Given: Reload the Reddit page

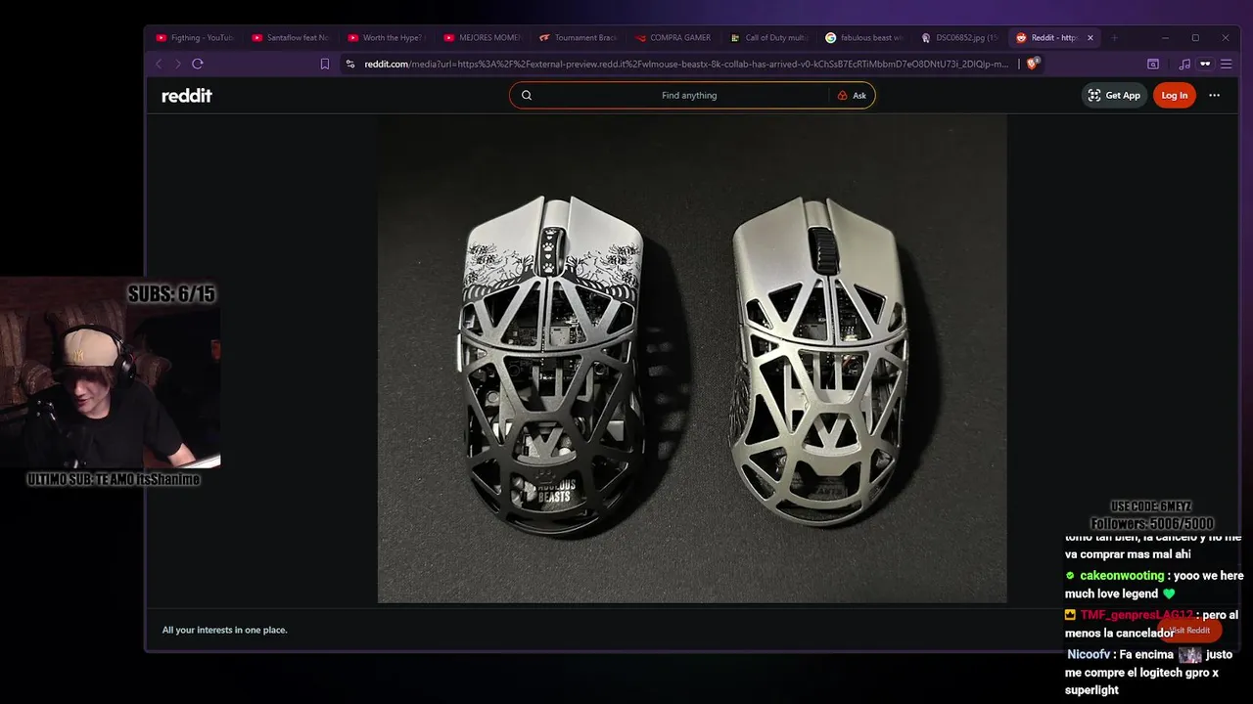Looking at the screenshot, I should pos(197,64).
